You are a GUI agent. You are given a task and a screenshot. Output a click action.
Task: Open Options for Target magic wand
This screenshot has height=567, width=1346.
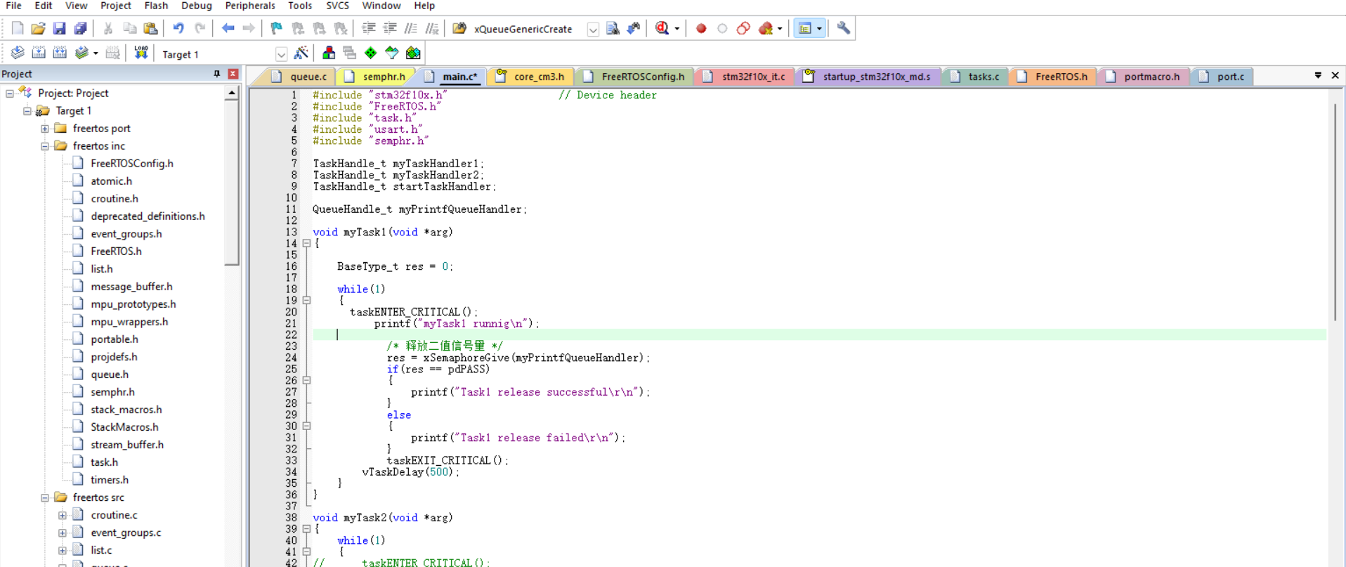301,53
